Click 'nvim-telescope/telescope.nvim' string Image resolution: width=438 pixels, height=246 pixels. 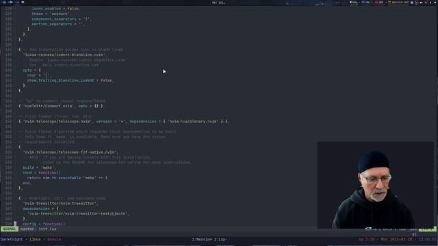[57, 122]
